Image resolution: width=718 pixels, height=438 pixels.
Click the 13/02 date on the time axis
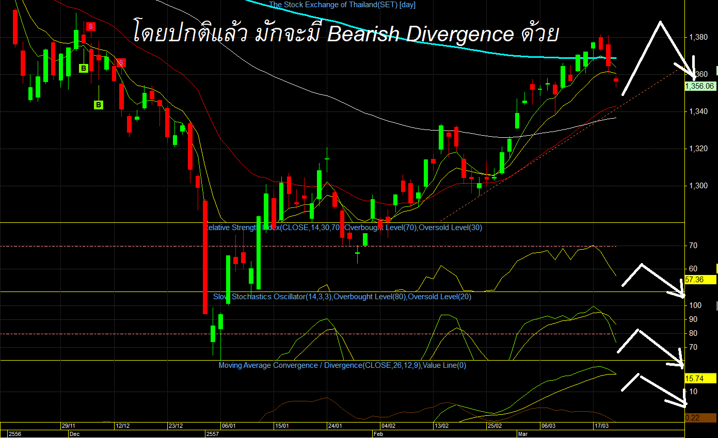[x=441, y=426]
